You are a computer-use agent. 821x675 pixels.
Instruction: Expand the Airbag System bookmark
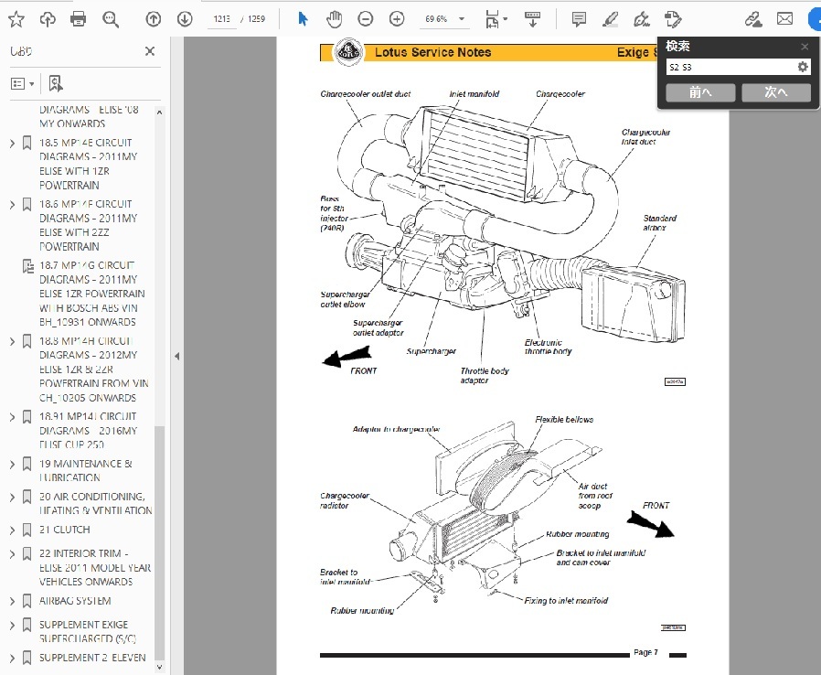click(x=13, y=601)
